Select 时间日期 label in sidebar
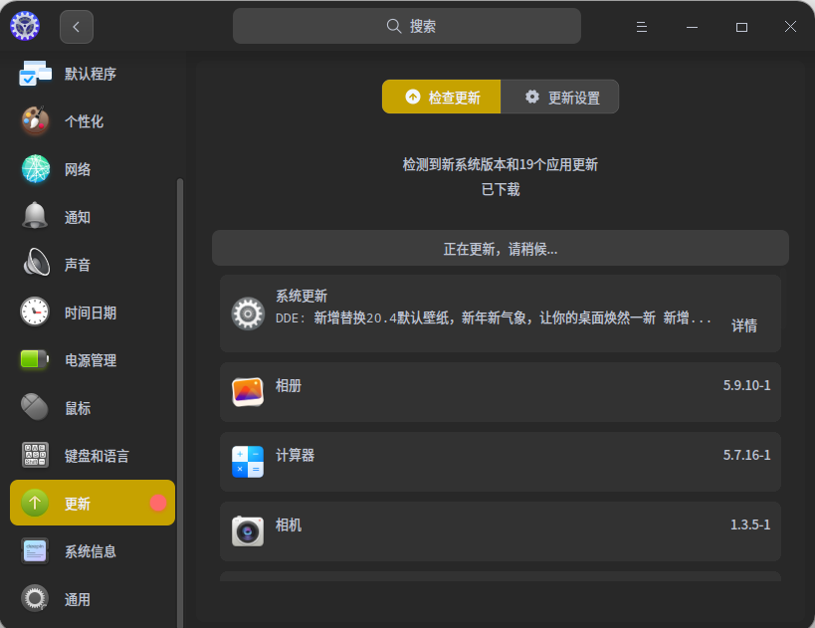This screenshot has height=628, width=815. pyautogui.click(x=91, y=313)
